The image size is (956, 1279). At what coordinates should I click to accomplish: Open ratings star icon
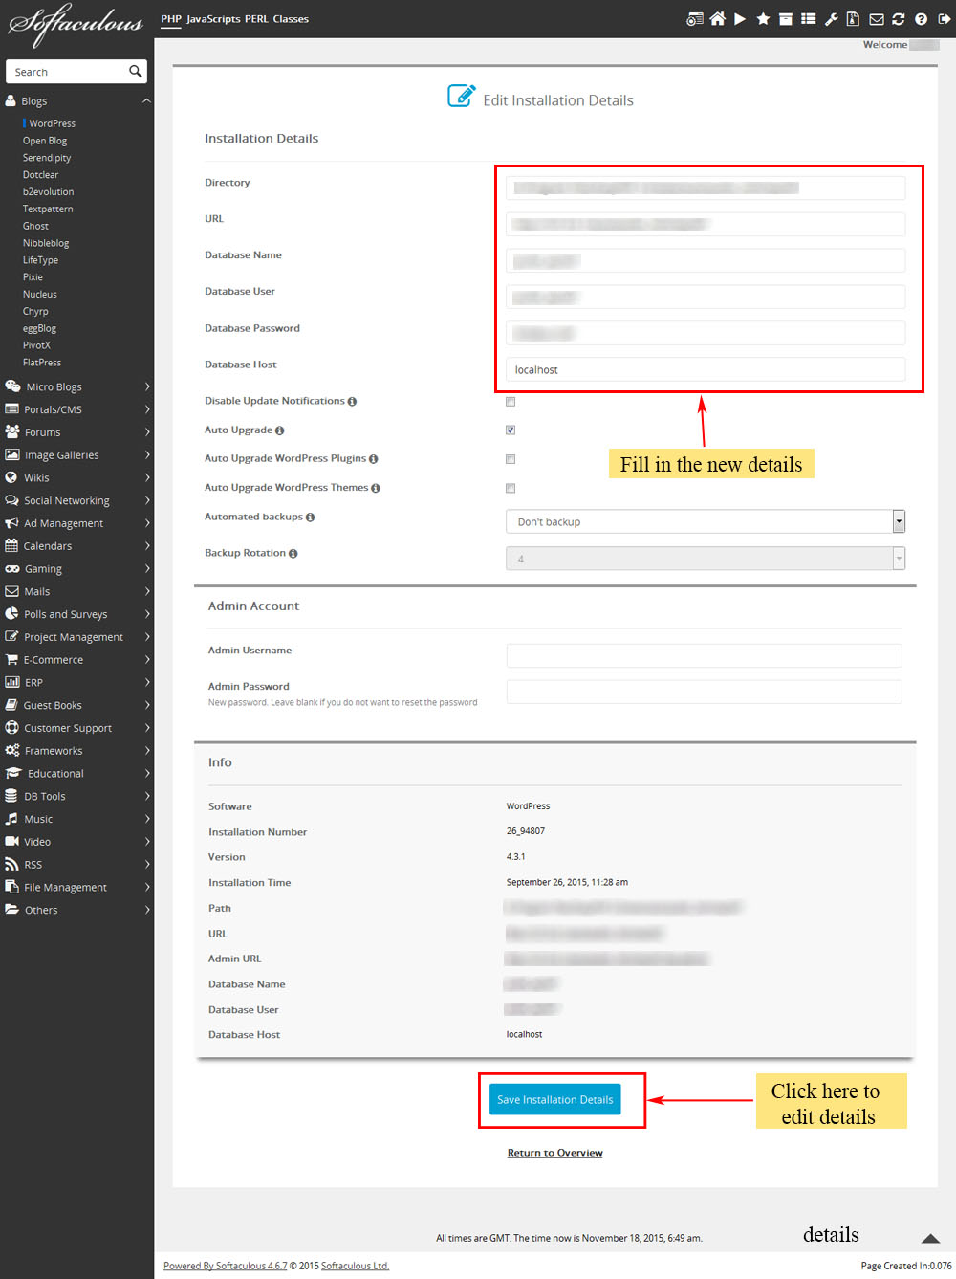(763, 19)
